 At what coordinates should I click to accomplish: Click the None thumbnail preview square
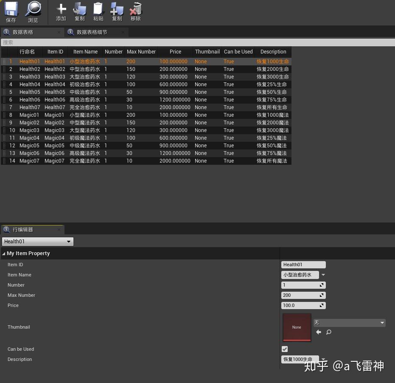tap(297, 327)
